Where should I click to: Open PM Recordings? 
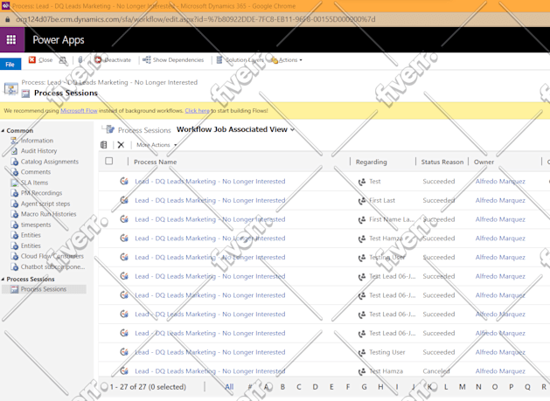coord(41,193)
